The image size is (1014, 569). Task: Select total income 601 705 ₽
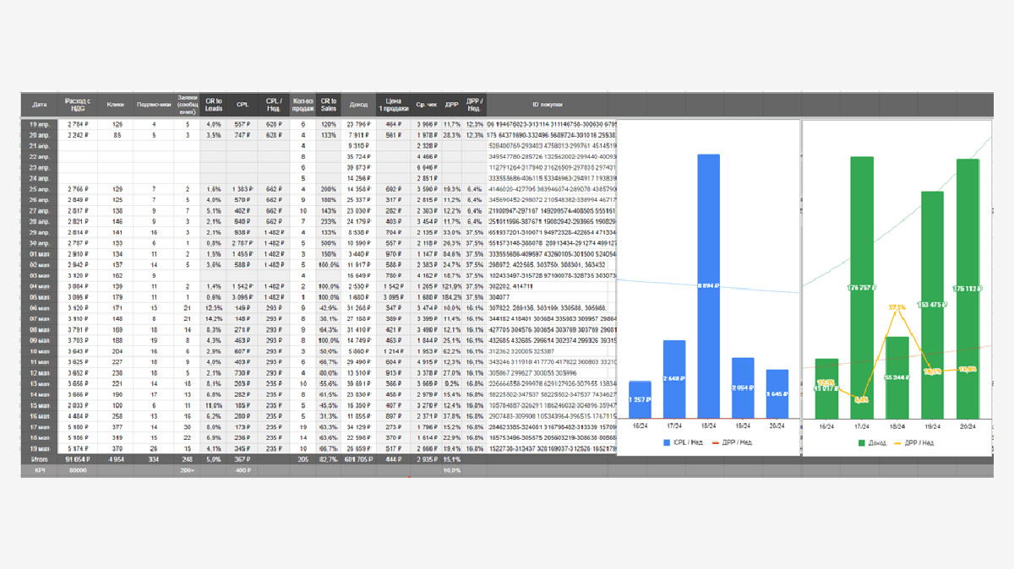click(x=358, y=459)
